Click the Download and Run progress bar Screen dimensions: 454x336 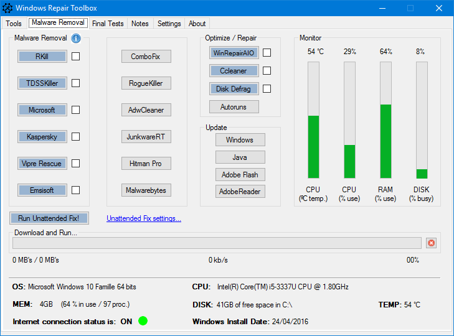217,243
